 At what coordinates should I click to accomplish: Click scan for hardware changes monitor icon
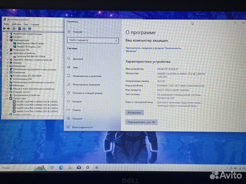tap(29, 29)
